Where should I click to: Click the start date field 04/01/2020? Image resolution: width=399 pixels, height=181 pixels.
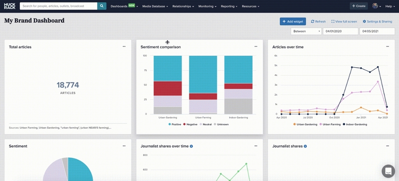click(x=341, y=31)
